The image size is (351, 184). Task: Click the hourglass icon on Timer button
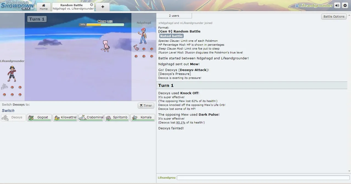pos(141,106)
